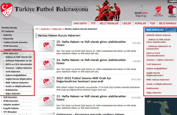Open Hakem Değişiklikleri sidebar subitem
177x115 pixels.
point(16,75)
